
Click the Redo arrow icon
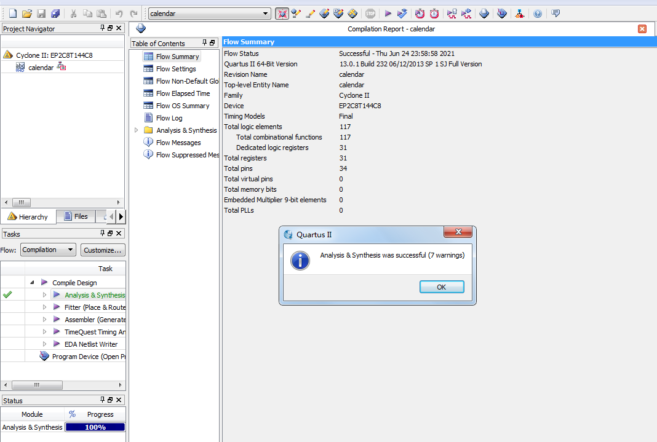[x=133, y=14]
